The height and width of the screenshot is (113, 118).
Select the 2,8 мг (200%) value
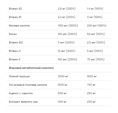(66, 9)
